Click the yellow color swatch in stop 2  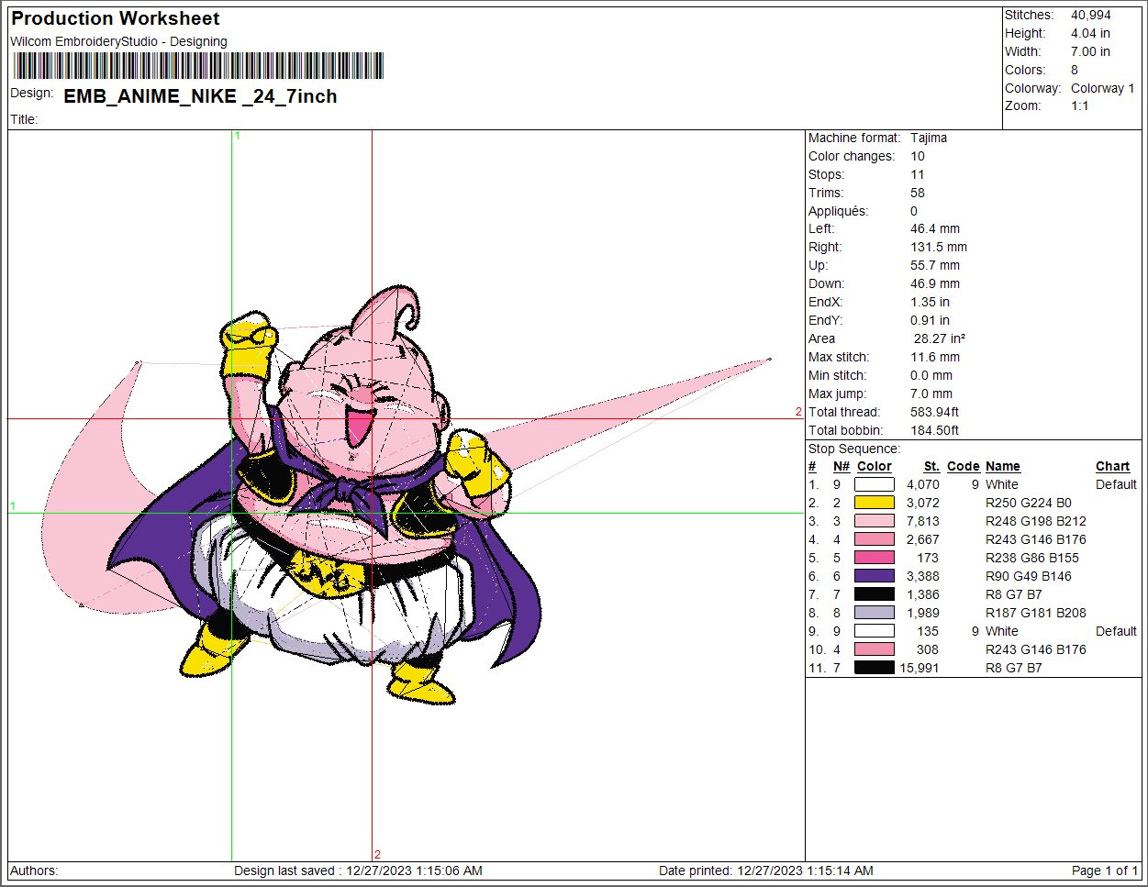click(874, 503)
